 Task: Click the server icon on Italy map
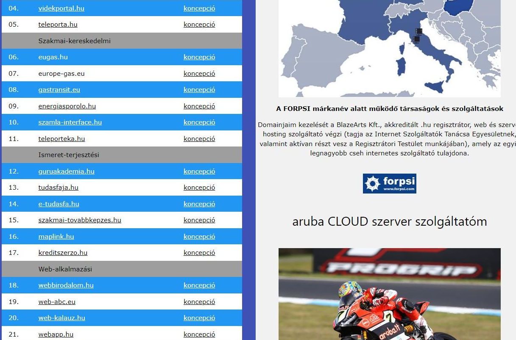pyautogui.click(x=417, y=36)
